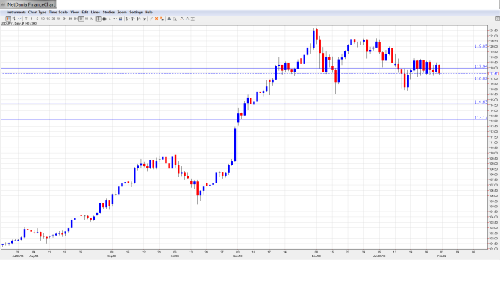Click the print chart icon
The height and width of the screenshot is (281, 500).
[x=169, y=19]
